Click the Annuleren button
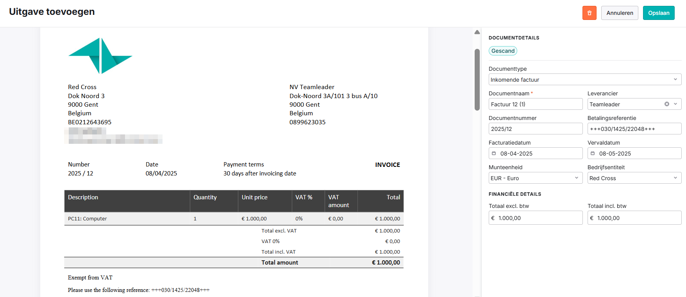 click(x=620, y=13)
